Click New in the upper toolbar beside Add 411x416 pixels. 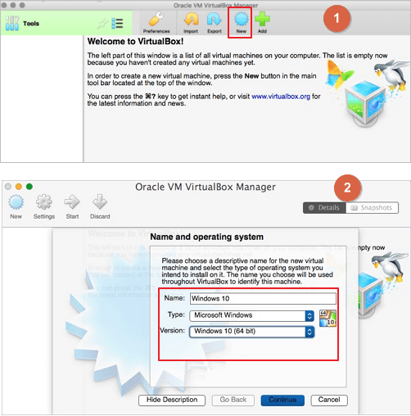coord(241,23)
